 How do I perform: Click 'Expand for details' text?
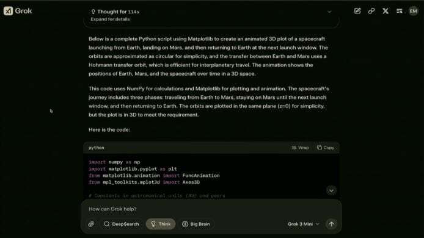click(110, 19)
